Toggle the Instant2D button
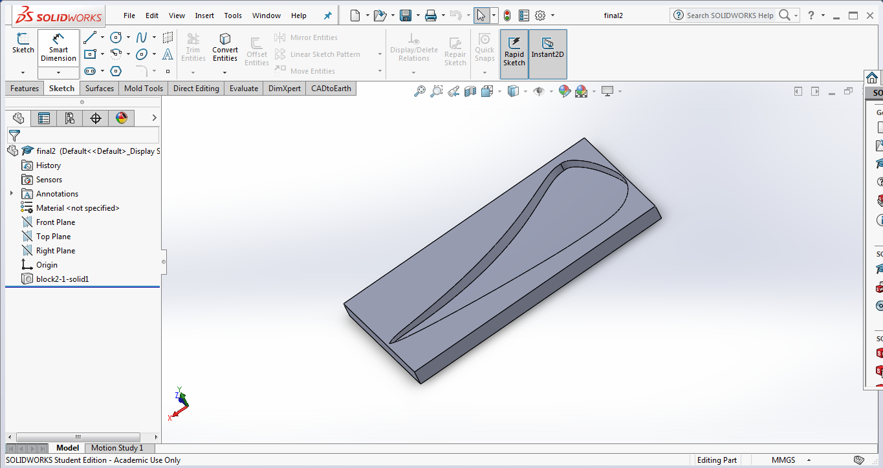Screen dimensions: 883x468 tap(548, 54)
